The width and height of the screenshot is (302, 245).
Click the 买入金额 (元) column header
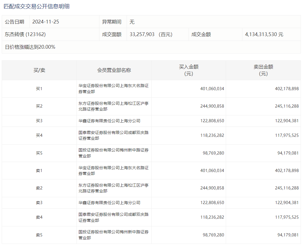click(189, 70)
